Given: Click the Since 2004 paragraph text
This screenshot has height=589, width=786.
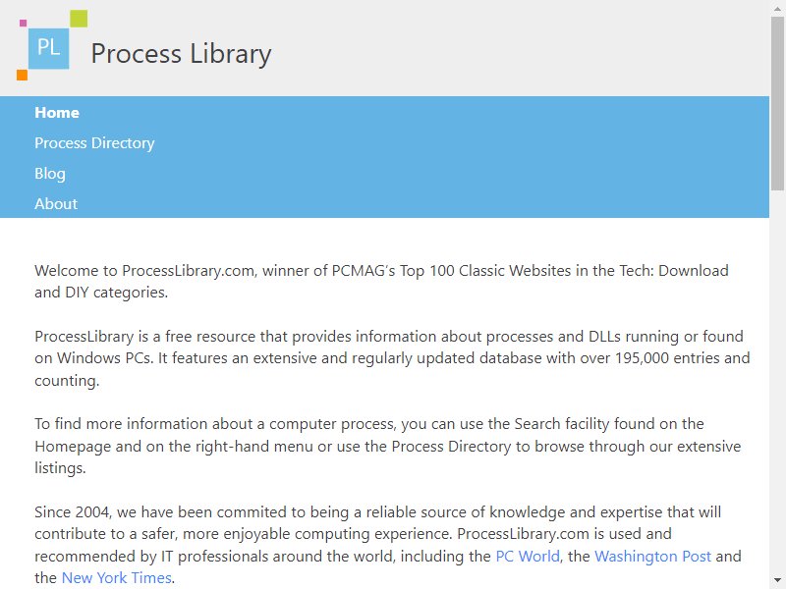Looking at the screenshot, I should pyautogui.click(x=388, y=545).
